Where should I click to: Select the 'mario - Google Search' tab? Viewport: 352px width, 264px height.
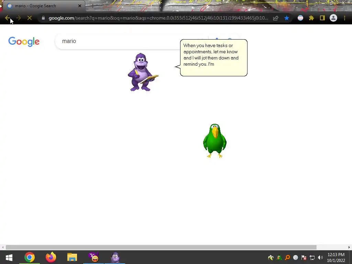pyautogui.click(x=44, y=6)
